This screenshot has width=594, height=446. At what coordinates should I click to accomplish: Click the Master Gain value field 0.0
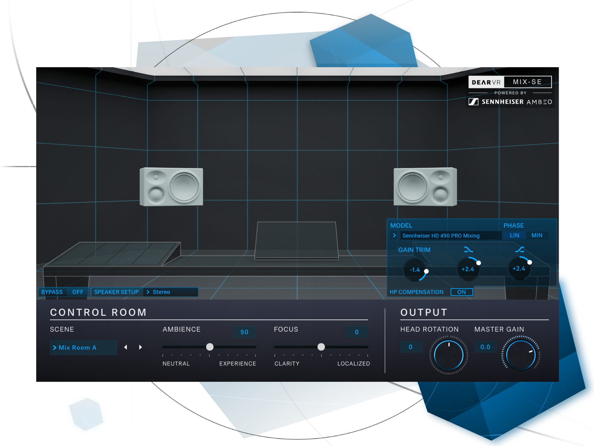(x=485, y=347)
